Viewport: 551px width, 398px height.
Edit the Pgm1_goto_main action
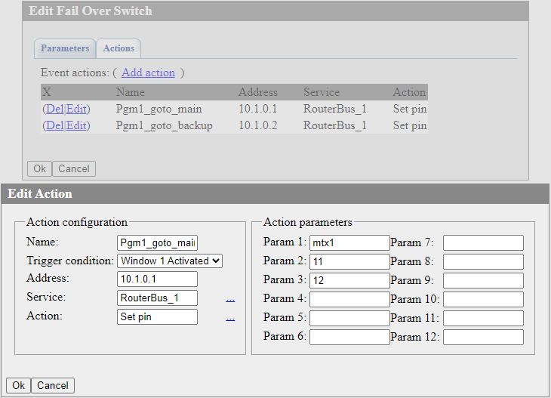pyautogui.click(x=76, y=109)
